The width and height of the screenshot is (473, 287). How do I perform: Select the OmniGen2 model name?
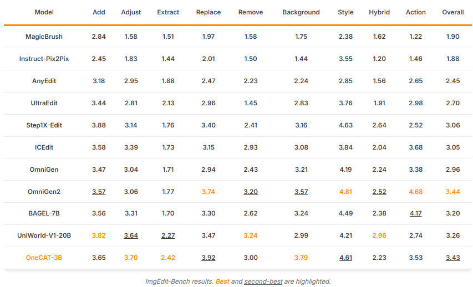(44, 192)
